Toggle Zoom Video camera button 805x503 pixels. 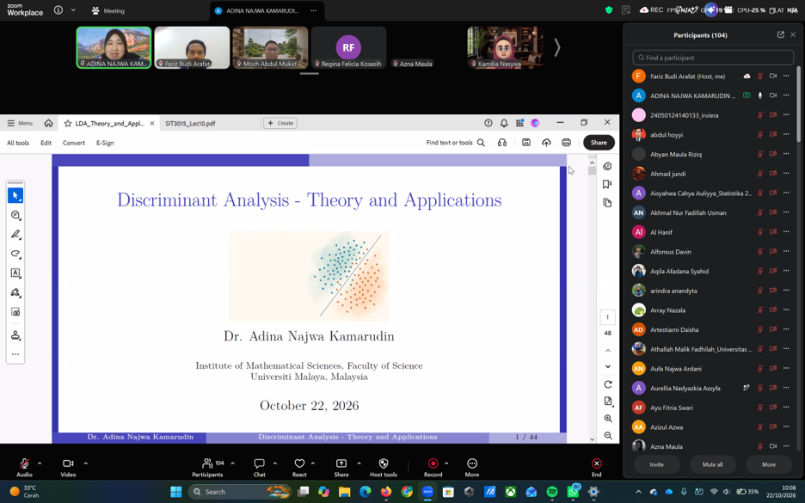[x=68, y=467]
